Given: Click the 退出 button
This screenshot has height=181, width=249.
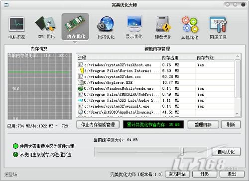Looking at the screenshot, I should [x=232, y=174].
